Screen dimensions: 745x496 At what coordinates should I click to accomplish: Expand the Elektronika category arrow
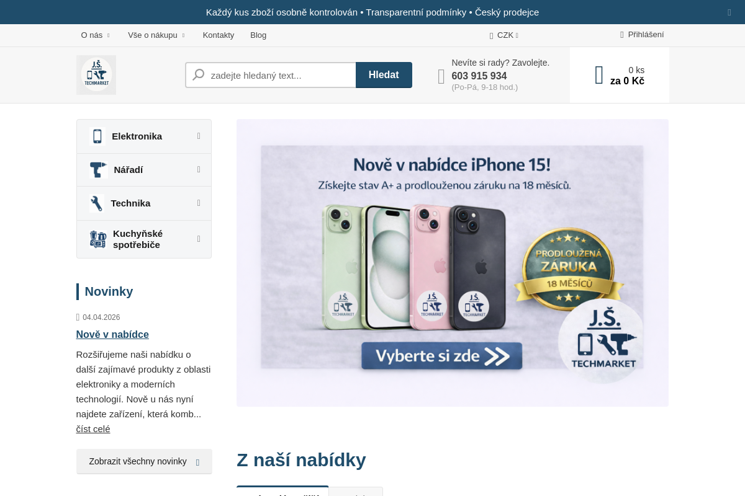199,136
